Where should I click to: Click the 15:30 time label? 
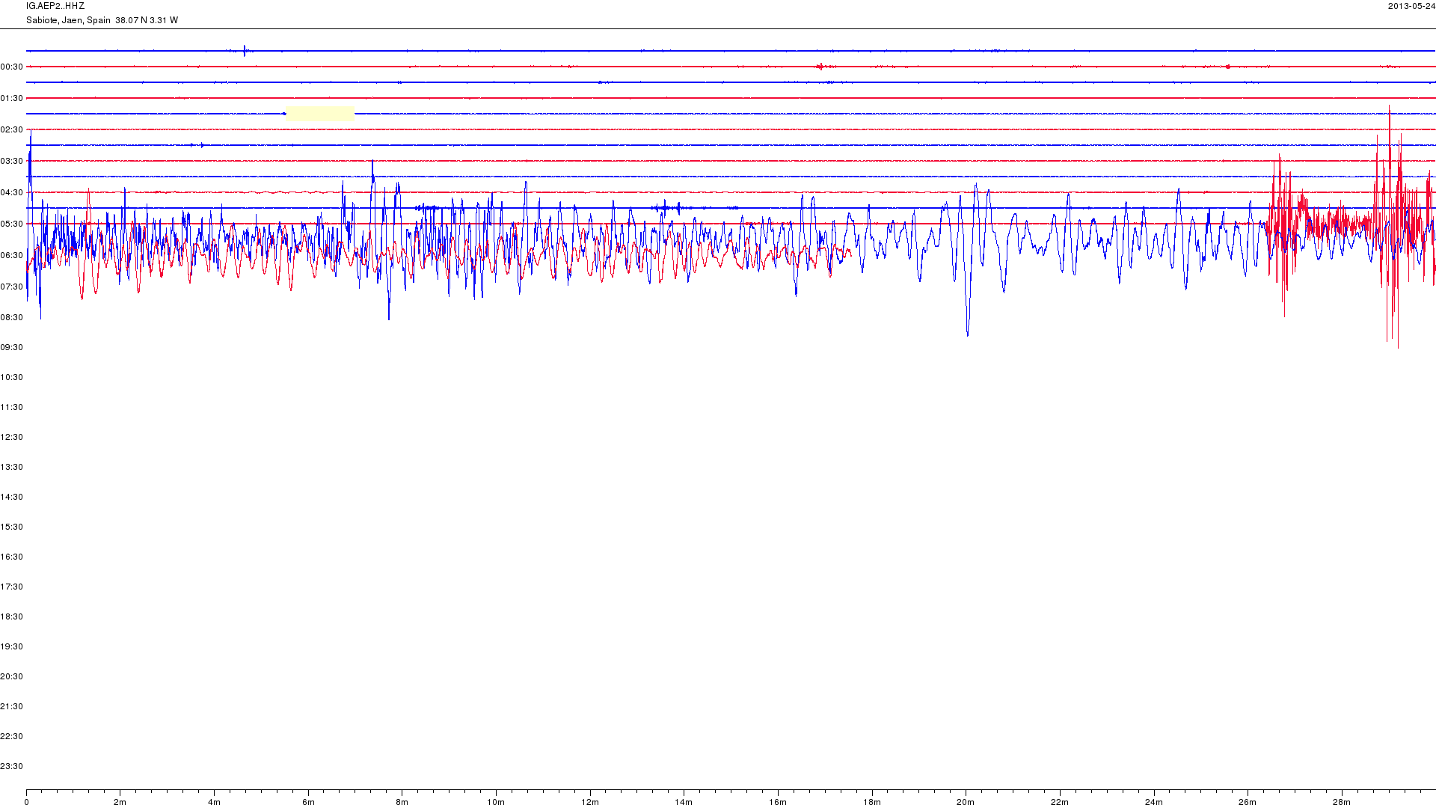(x=12, y=527)
